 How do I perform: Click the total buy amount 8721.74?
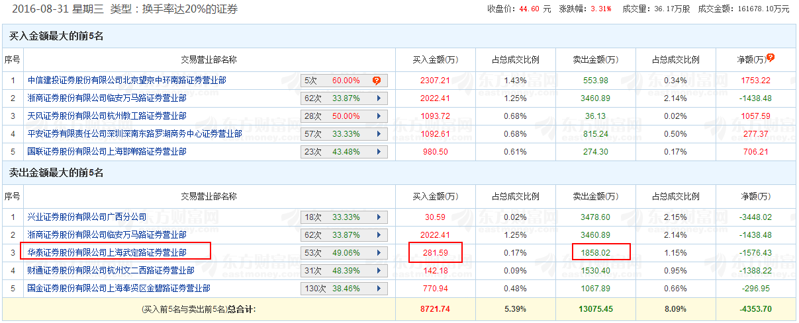(x=435, y=308)
